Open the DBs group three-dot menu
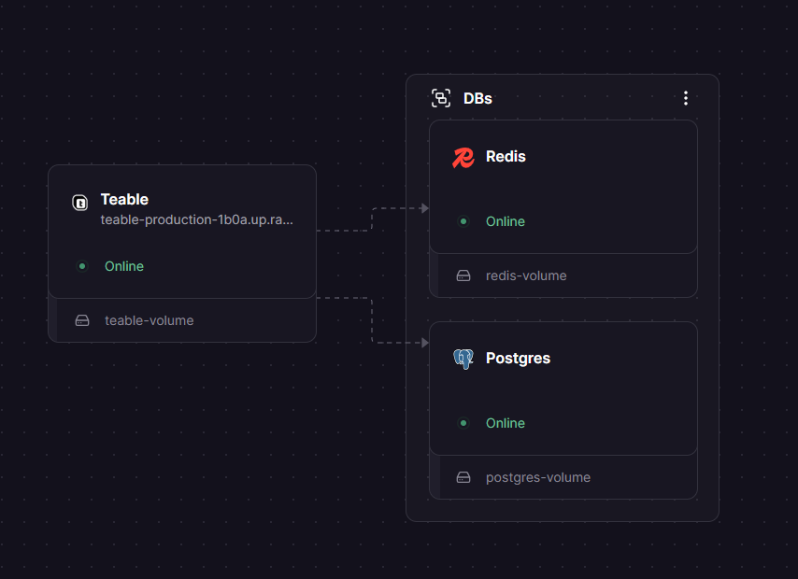 [x=686, y=98]
